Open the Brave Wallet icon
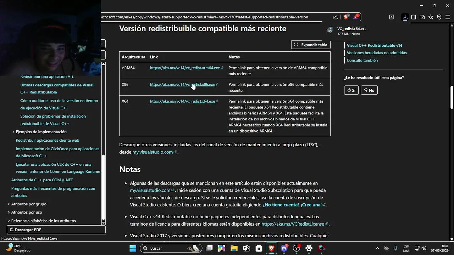 [422, 17]
